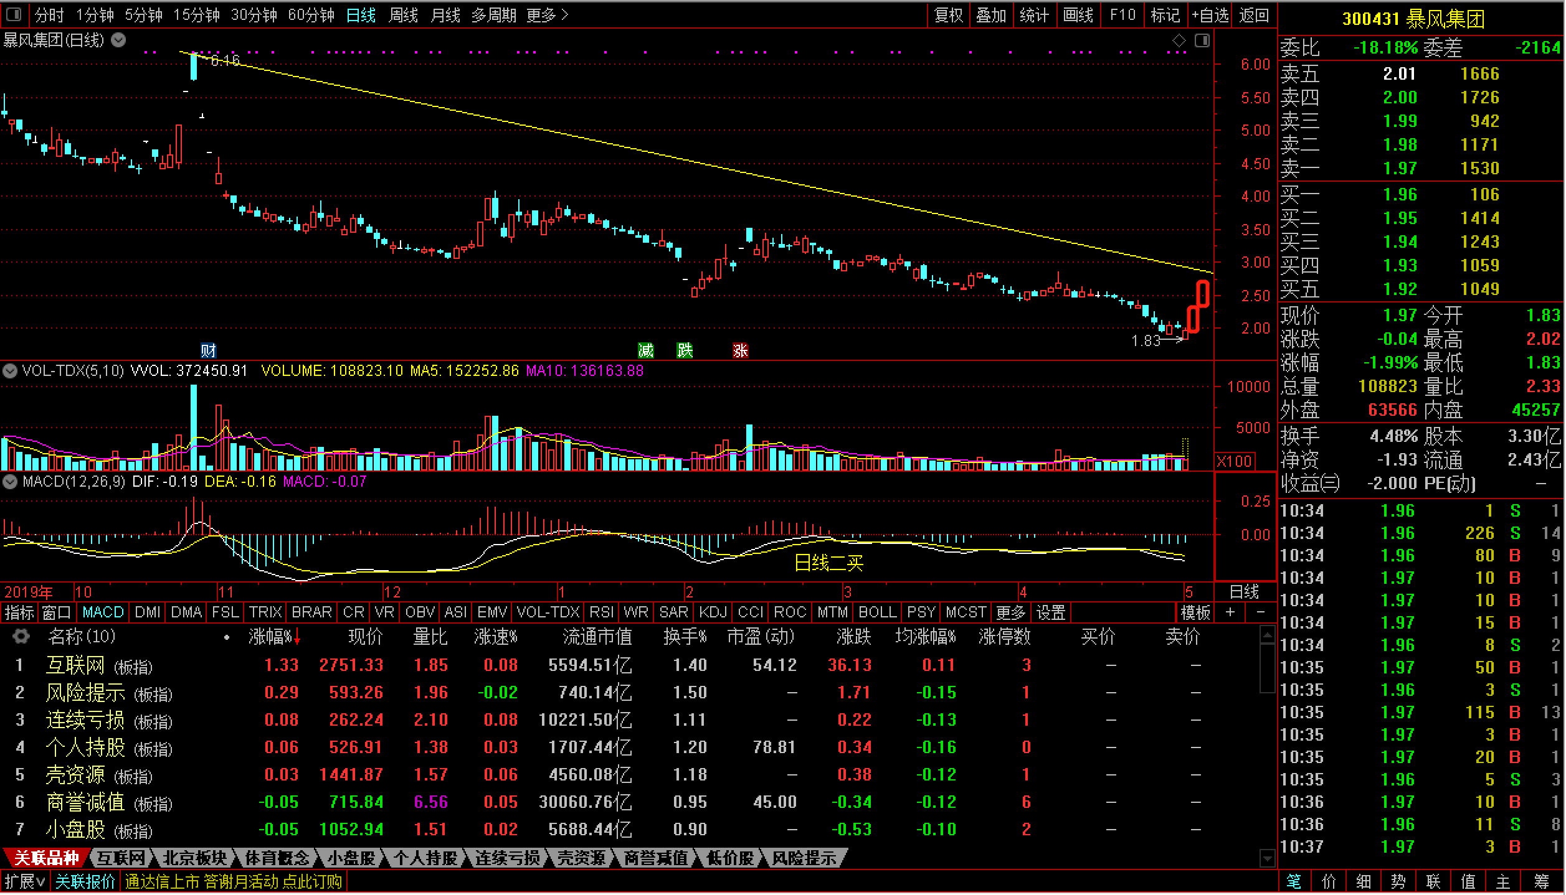Click the 返回 back button
This screenshot has width=1566, height=895.
coord(1254,15)
